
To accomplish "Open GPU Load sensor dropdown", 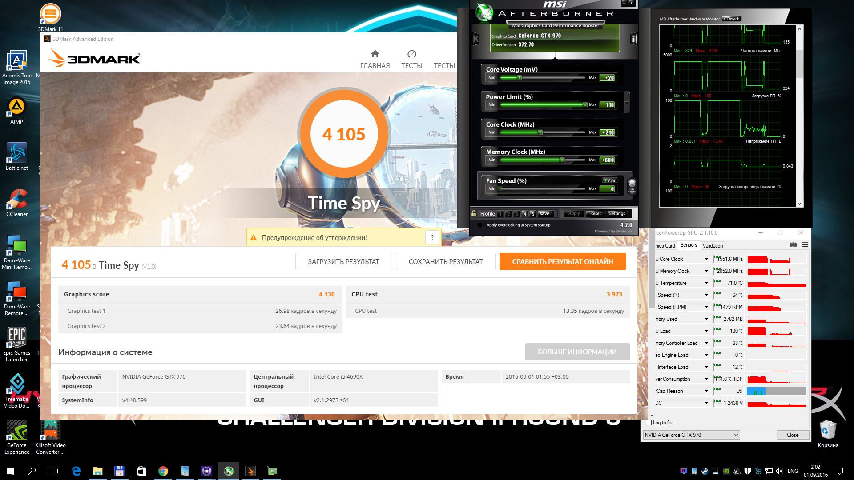I will pyautogui.click(x=706, y=331).
